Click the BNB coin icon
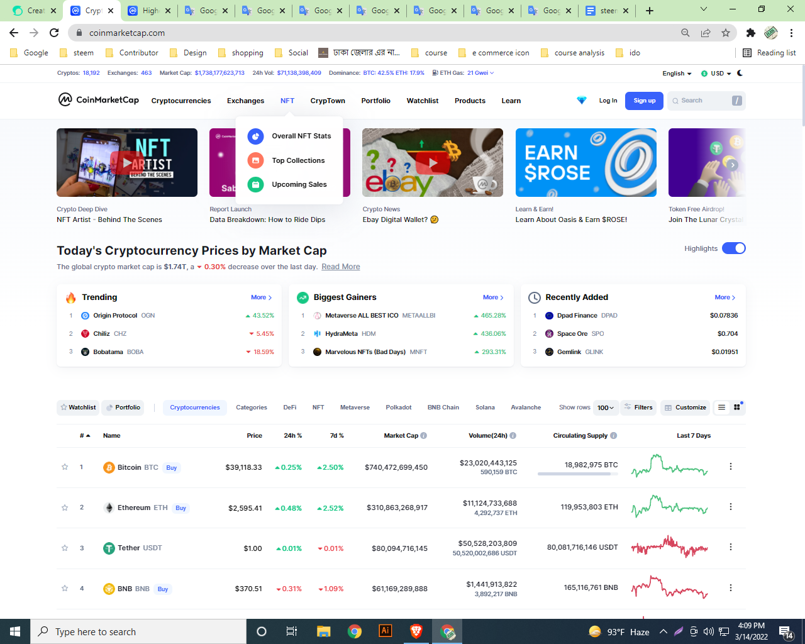805x644 pixels. (109, 589)
